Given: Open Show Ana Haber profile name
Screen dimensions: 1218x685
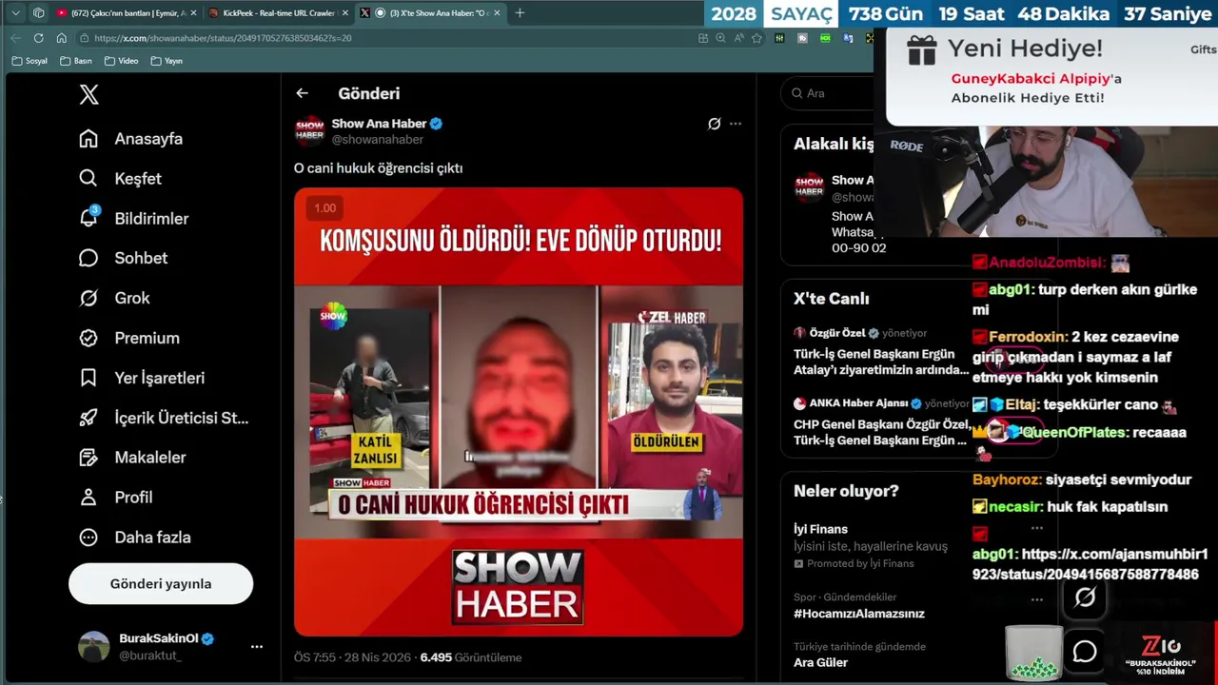Looking at the screenshot, I should coord(379,124).
